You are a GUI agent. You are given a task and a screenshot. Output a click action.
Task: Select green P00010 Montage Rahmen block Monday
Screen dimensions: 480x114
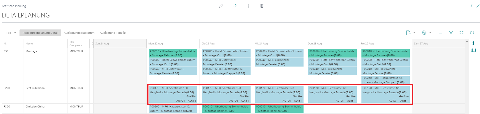point(173,53)
